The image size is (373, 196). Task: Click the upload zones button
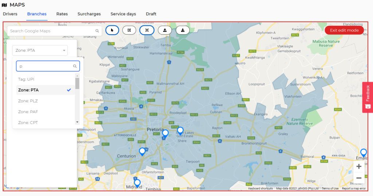(165, 30)
